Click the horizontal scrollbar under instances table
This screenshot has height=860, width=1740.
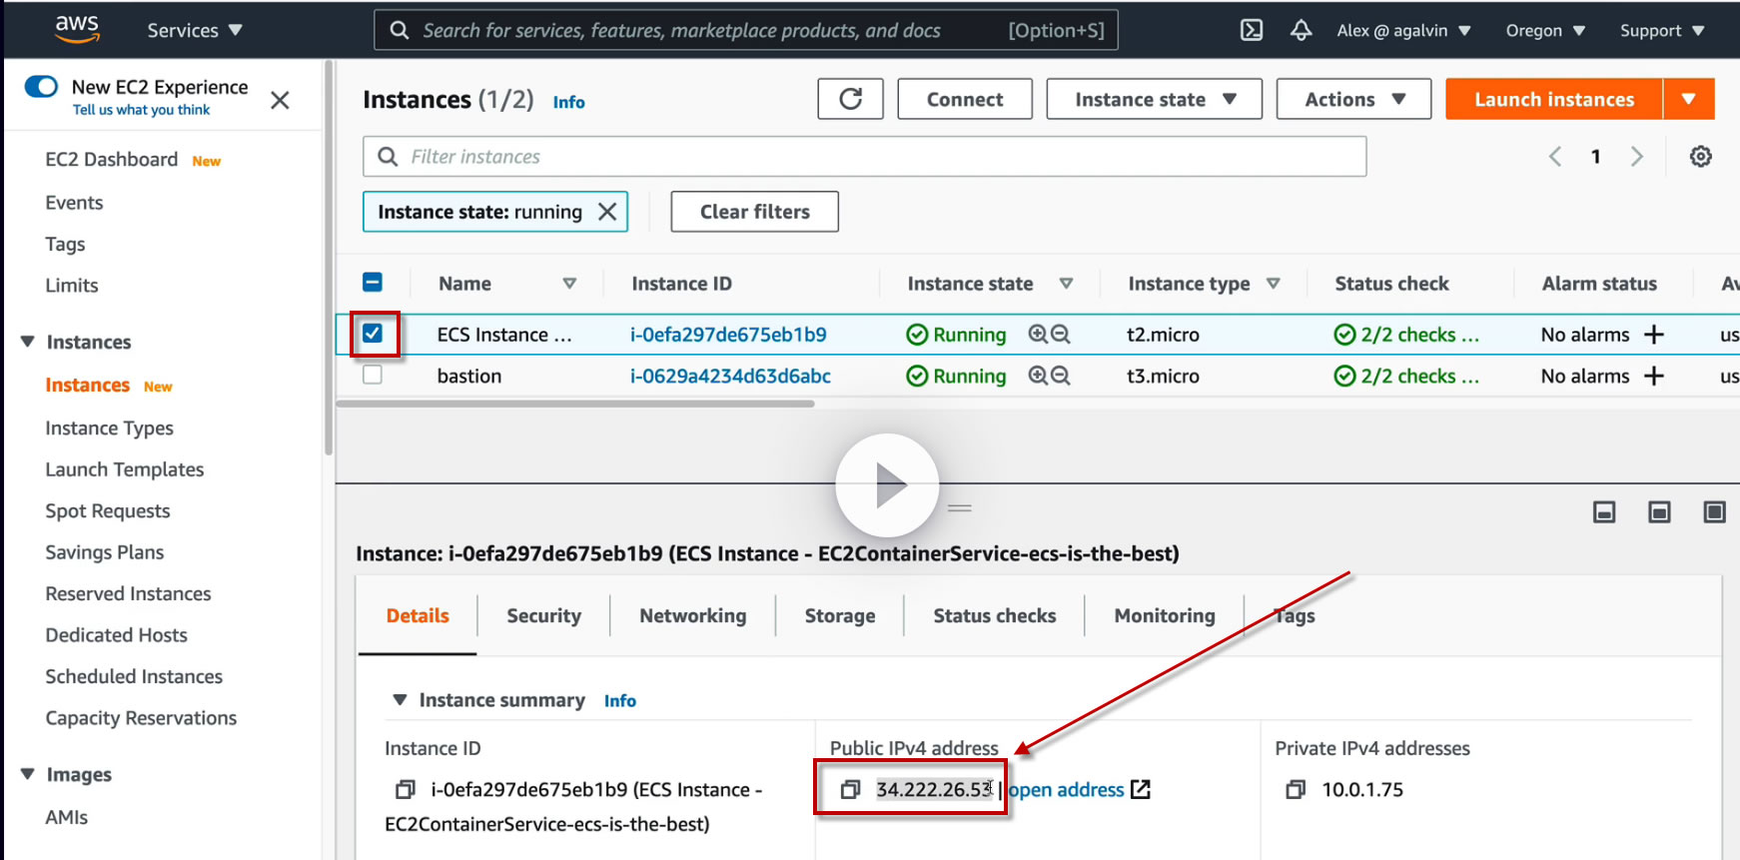575,404
